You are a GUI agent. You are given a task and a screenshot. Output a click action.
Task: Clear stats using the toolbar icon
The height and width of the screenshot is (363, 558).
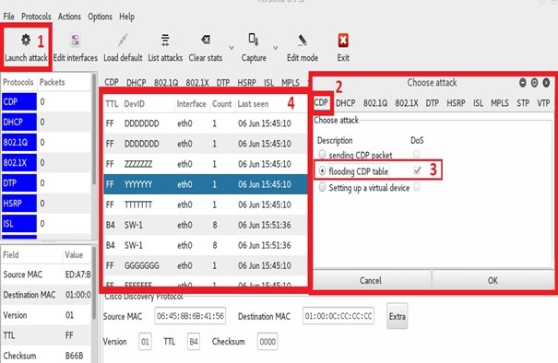click(x=206, y=40)
